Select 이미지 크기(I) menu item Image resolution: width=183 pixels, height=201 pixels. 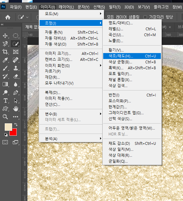coord(71,53)
